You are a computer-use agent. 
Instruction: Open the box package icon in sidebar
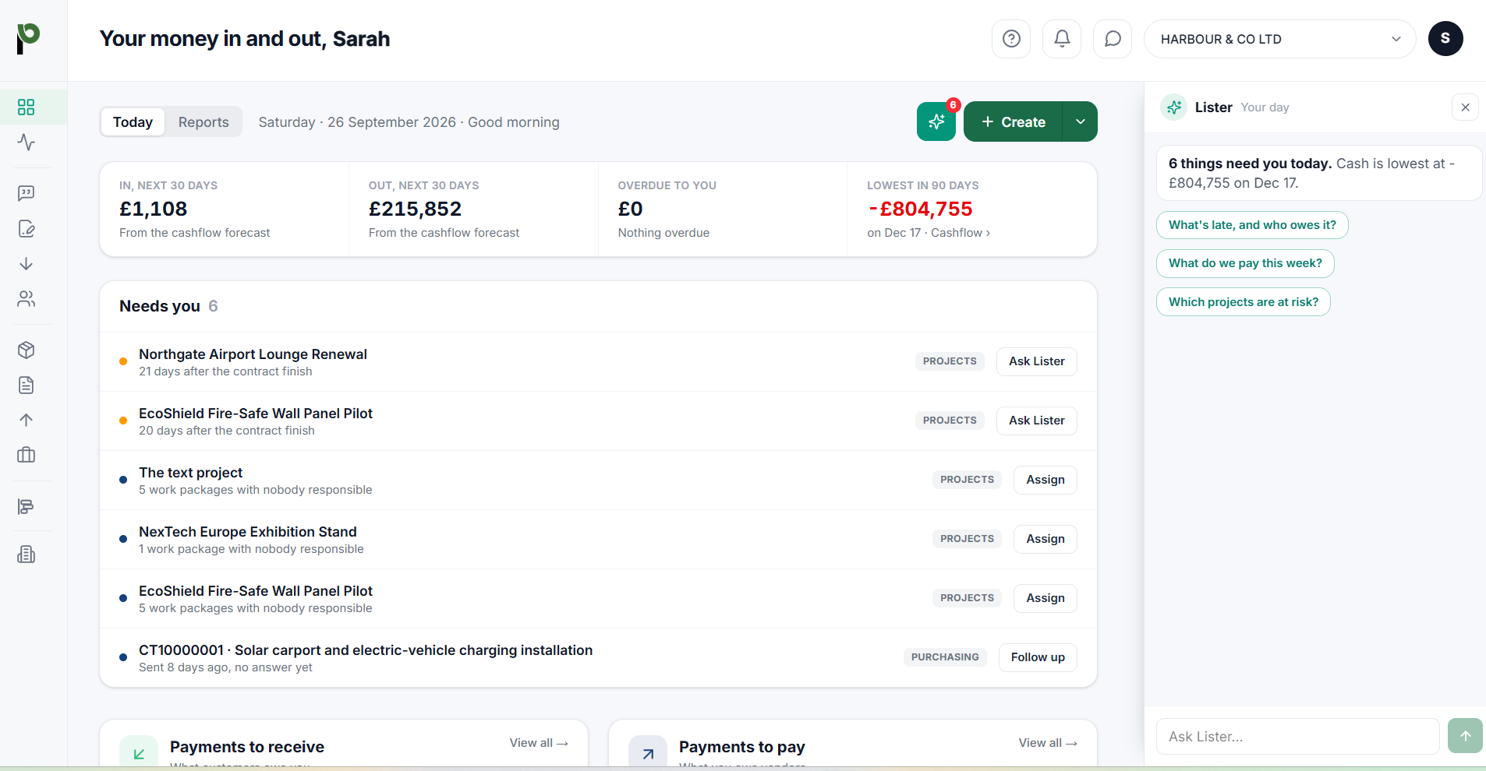[x=27, y=350]
